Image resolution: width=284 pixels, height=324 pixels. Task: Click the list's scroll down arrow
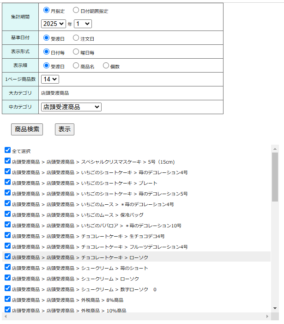point(275,308)
